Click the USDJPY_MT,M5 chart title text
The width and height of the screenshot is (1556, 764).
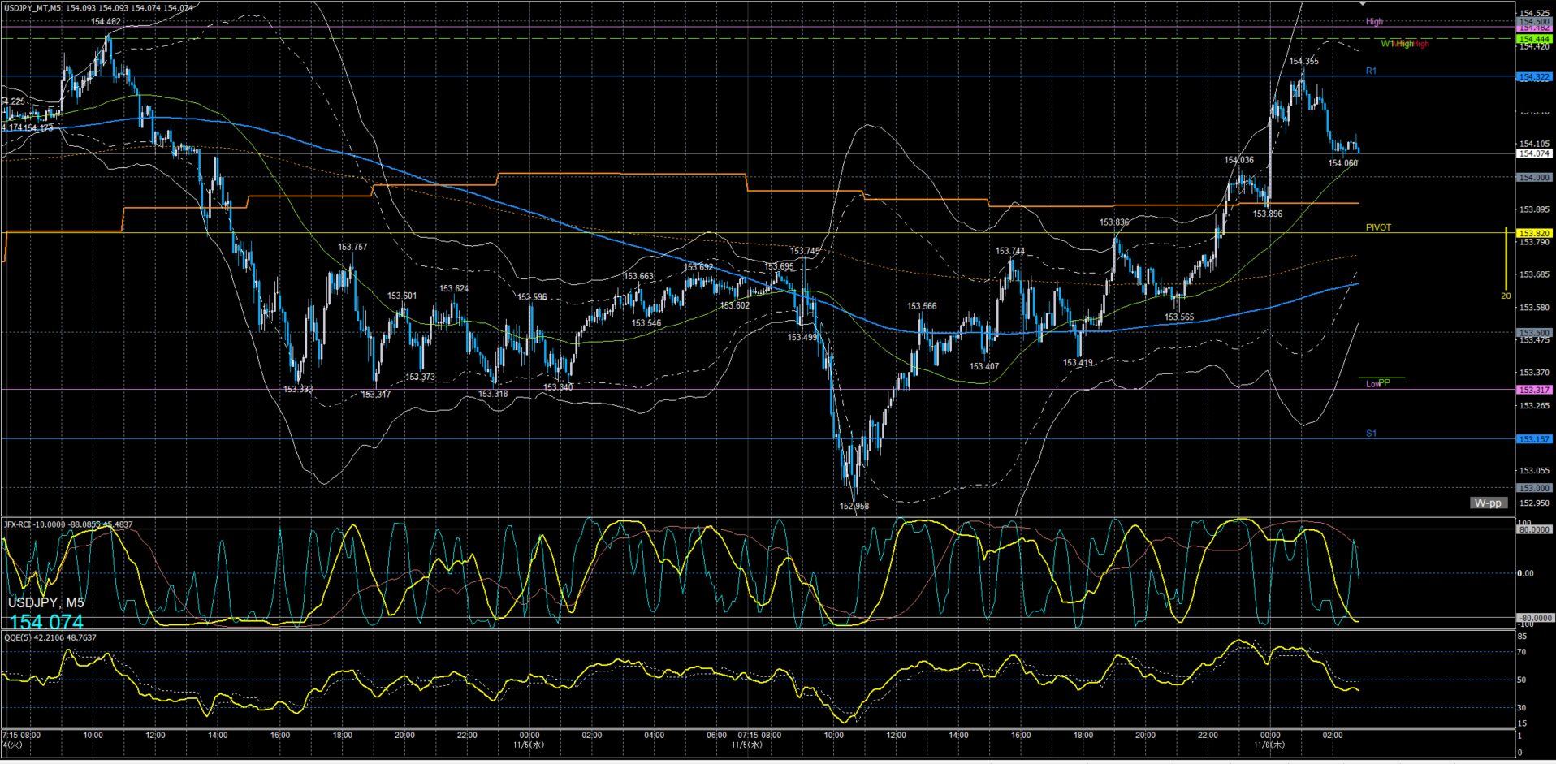32,8
